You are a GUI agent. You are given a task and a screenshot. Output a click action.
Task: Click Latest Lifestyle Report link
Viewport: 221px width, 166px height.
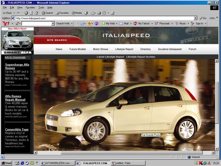(x=110, y=57)
